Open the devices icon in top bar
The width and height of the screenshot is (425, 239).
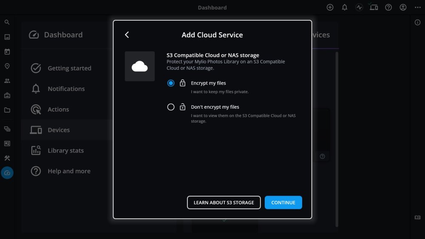(374, 7)
